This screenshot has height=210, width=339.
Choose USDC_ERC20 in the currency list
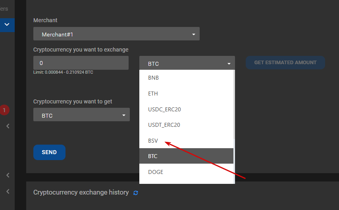click(x=186, y=109)
